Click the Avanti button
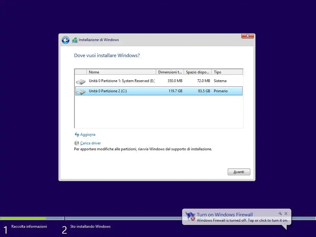 (239, 172)
